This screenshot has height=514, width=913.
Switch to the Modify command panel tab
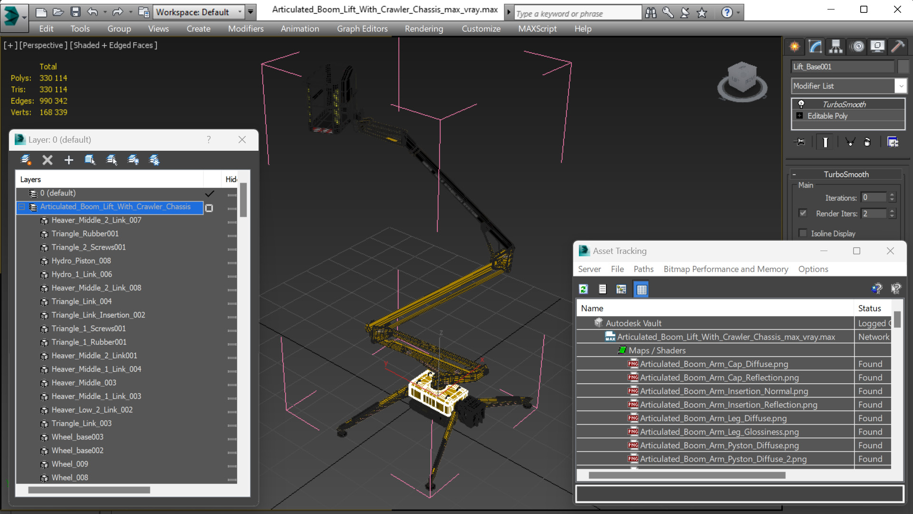pyautogui.click(x=815, y=46)
